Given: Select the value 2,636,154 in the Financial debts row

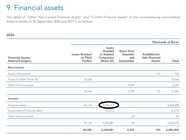Looking at the screenshot, I should click(108, 105).
